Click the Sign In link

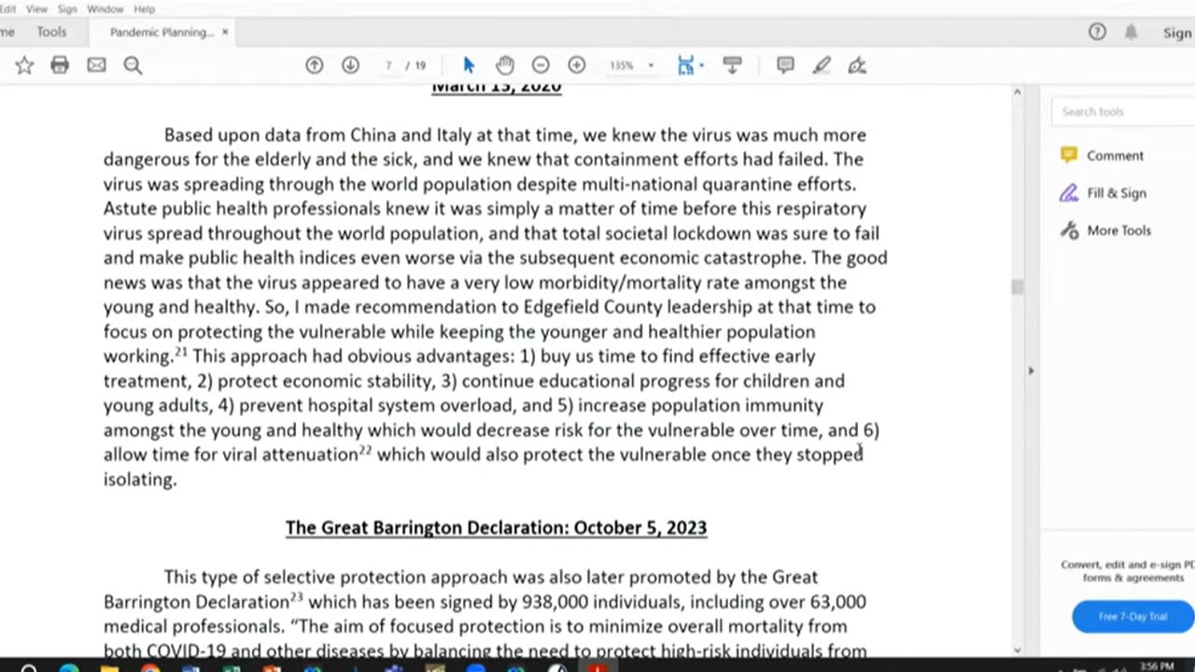pyautogui.click(x=1176, y=33)
